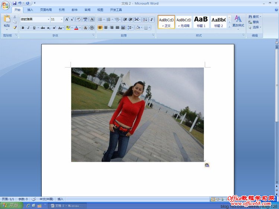279x209 pixels.
Task: Apply distributed alignment
Action: coord(123,28)
